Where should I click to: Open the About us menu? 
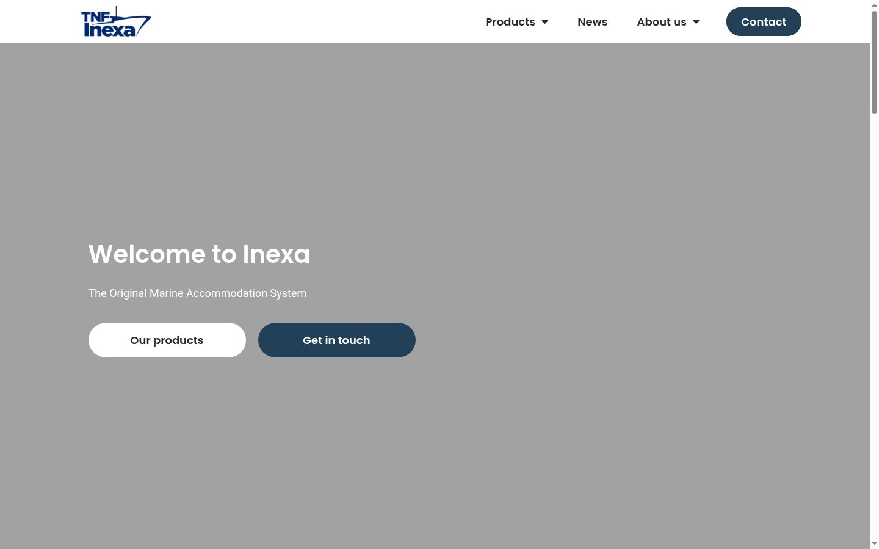662,22
